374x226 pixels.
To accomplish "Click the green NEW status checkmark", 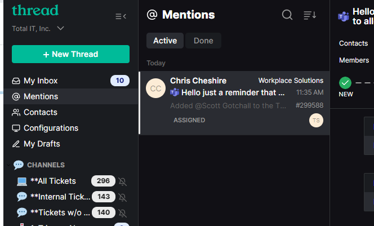I will click(x=345, y=83).
